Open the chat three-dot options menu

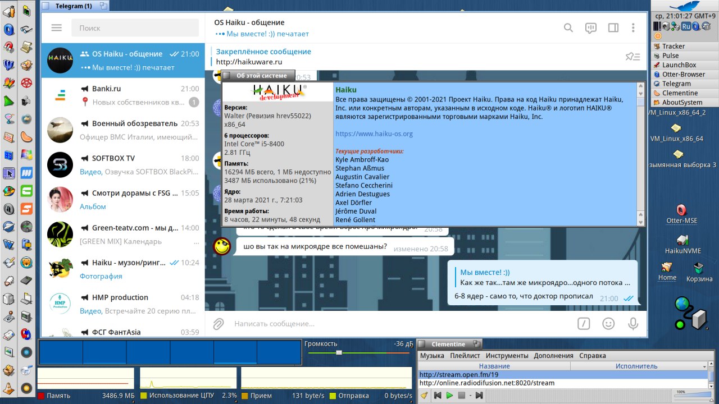coord(633,27)
